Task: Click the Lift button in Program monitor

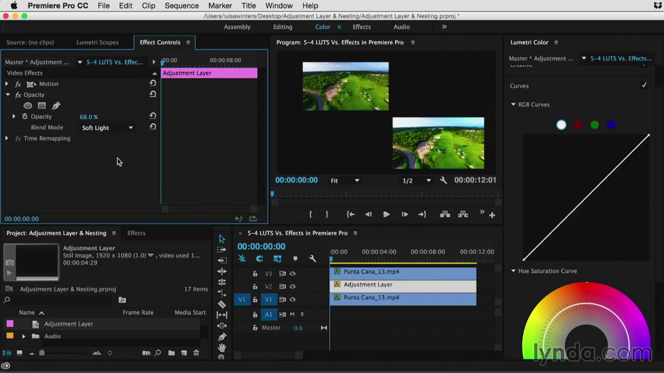Action: [445, 214]
